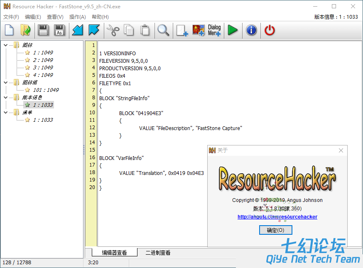Open a file with the folder icon
This screenshot has width=363, height=268.
tap(25, 30)
